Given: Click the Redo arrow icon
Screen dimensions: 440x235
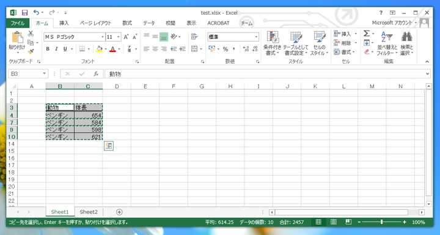Looking at the screenshot, I should point(51,12).
